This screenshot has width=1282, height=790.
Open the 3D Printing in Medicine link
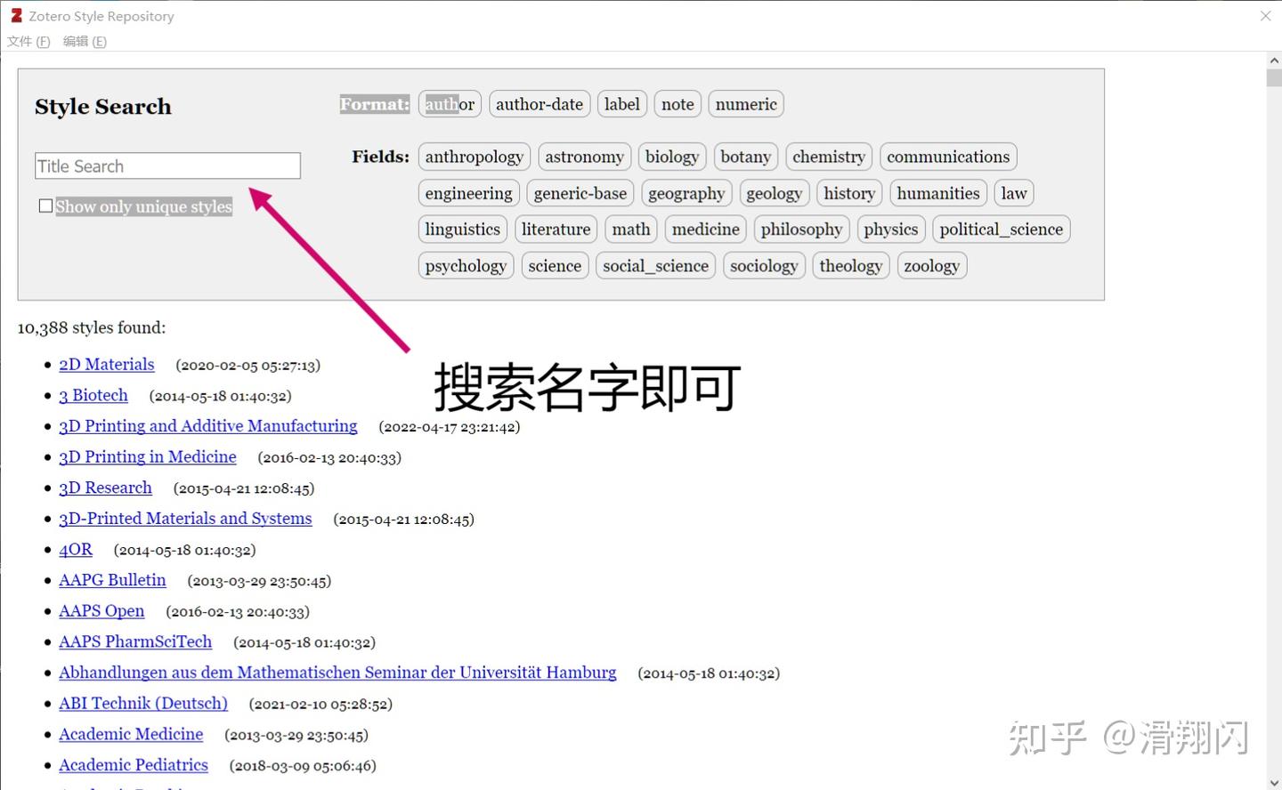coord(148,456)
